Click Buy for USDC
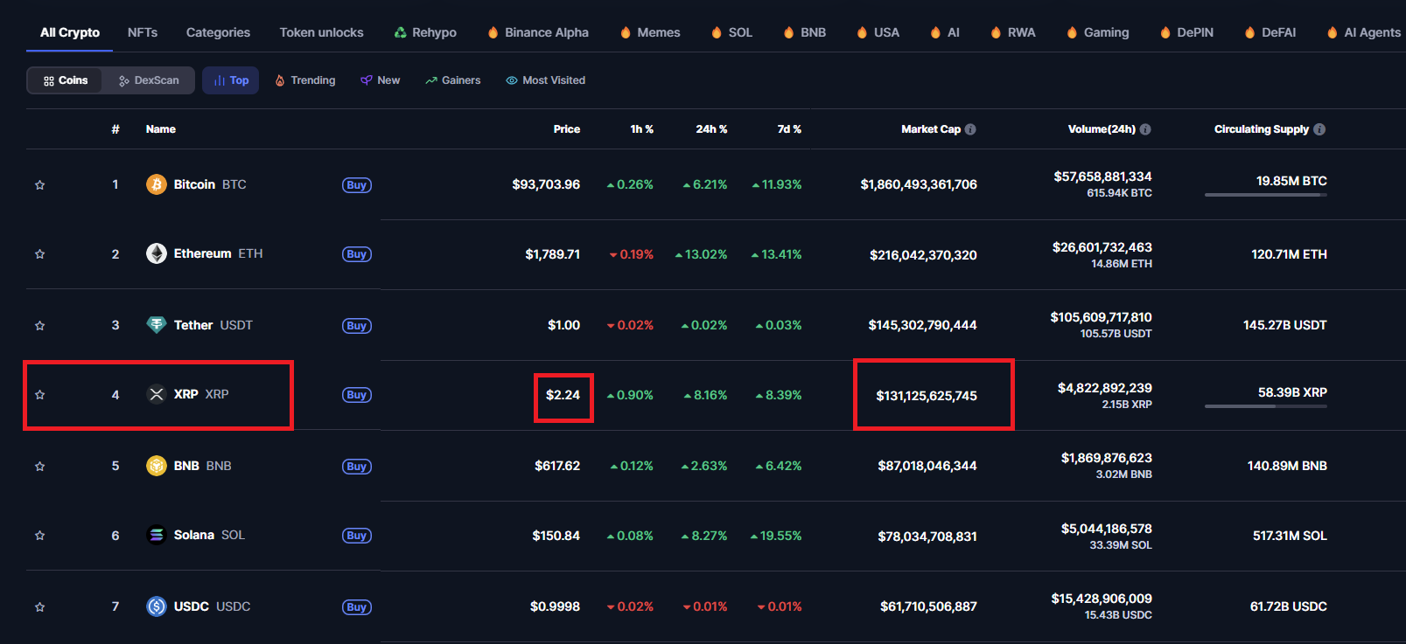The height and width of the screenshot is (644, 1406). pos(356,607)
